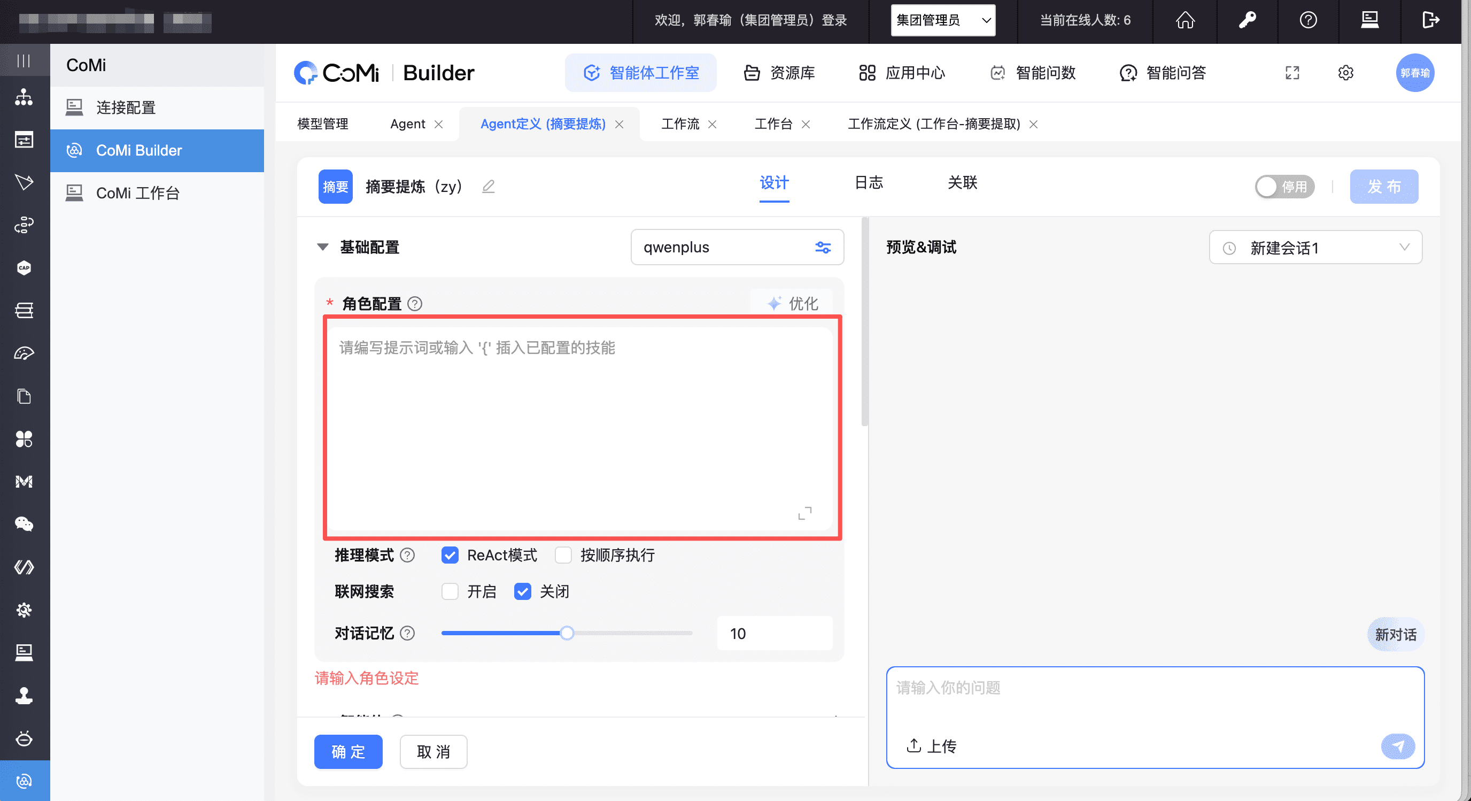Click the code slashes icon in left rail
Image resolution: width=1471 pixels, height=801 pixels.
pyautogui.click(x=24, y=567)
